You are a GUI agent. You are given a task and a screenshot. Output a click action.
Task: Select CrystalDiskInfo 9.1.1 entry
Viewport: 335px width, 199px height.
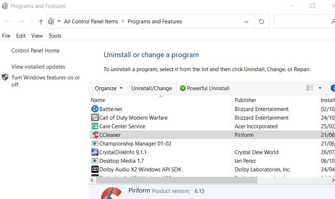click(123, 152)
